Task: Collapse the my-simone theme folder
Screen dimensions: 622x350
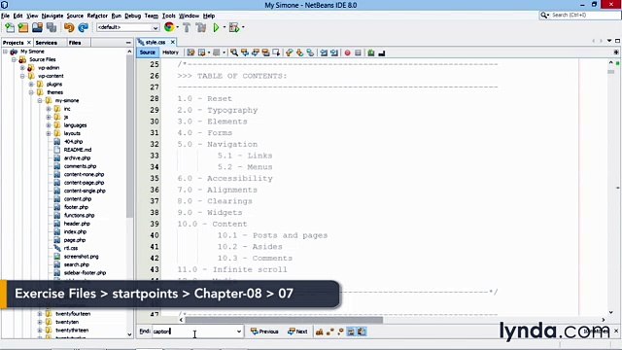Action: (40, 101)
